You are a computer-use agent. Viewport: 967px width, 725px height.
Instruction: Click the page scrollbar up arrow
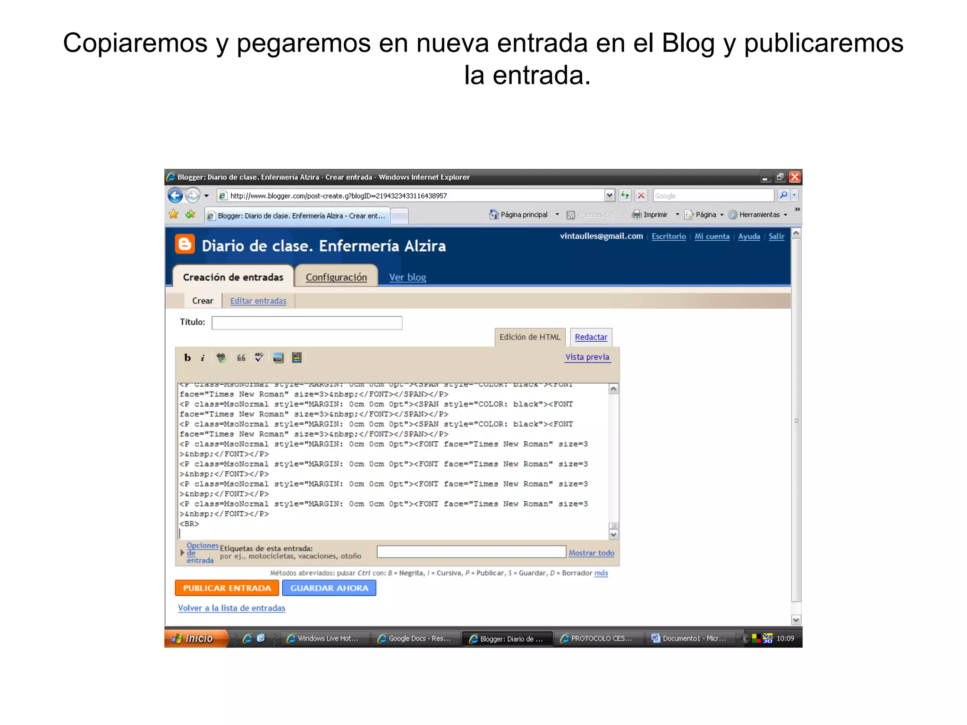click(796, 233)
